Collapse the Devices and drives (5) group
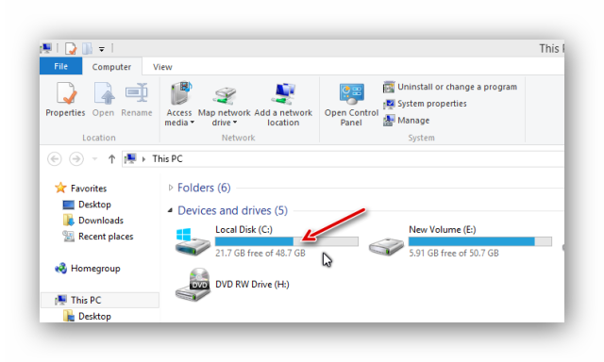604x362 pixels. click(170, 210)
